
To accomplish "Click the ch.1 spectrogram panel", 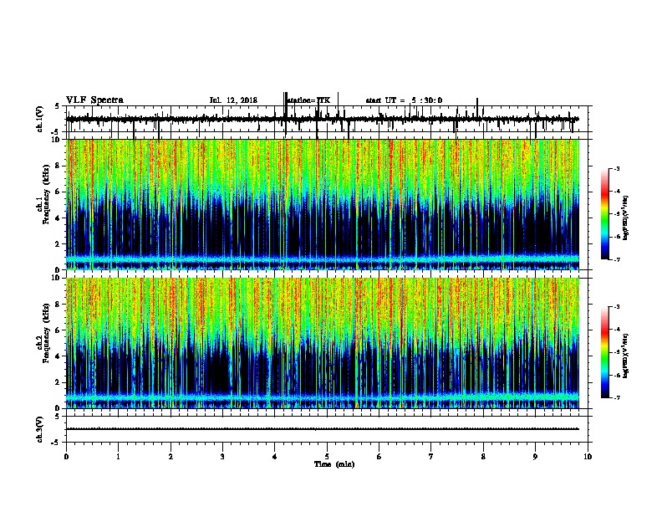I will [x=323, y=204].
